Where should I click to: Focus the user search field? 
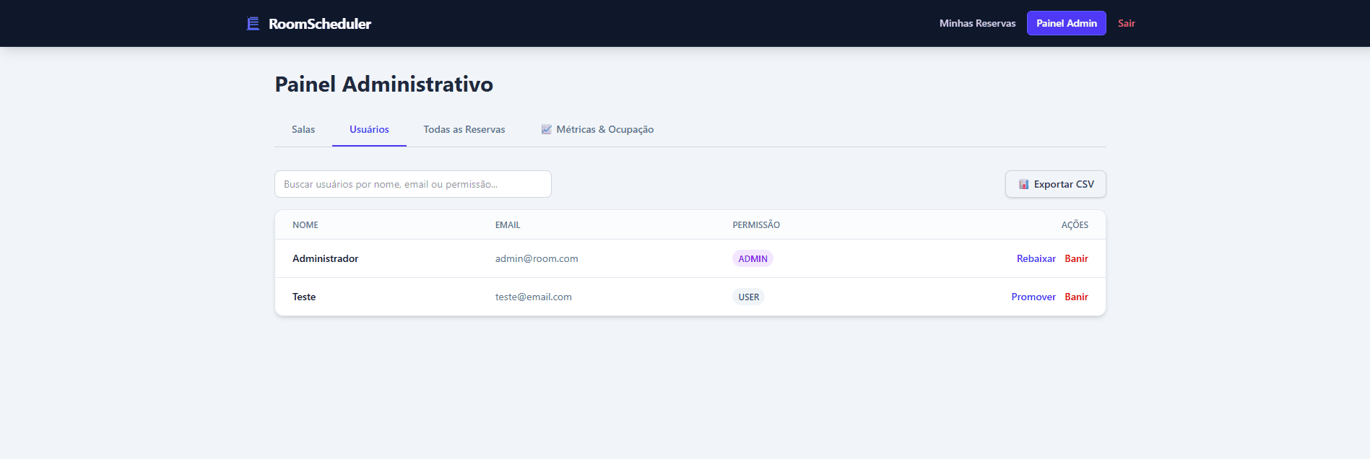[x=413, y=184]
